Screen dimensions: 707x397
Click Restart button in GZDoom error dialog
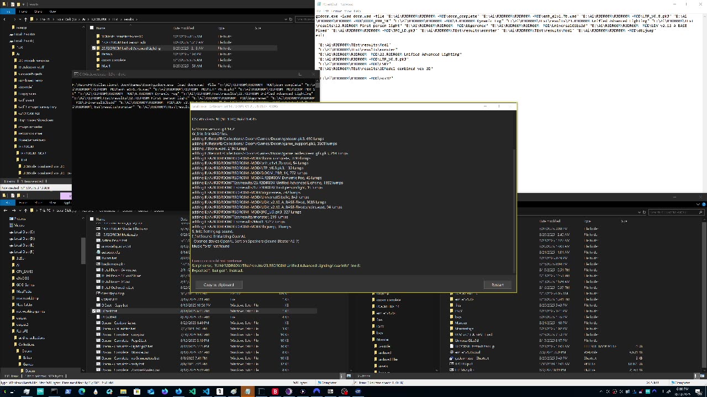click(x=497, y=285)
